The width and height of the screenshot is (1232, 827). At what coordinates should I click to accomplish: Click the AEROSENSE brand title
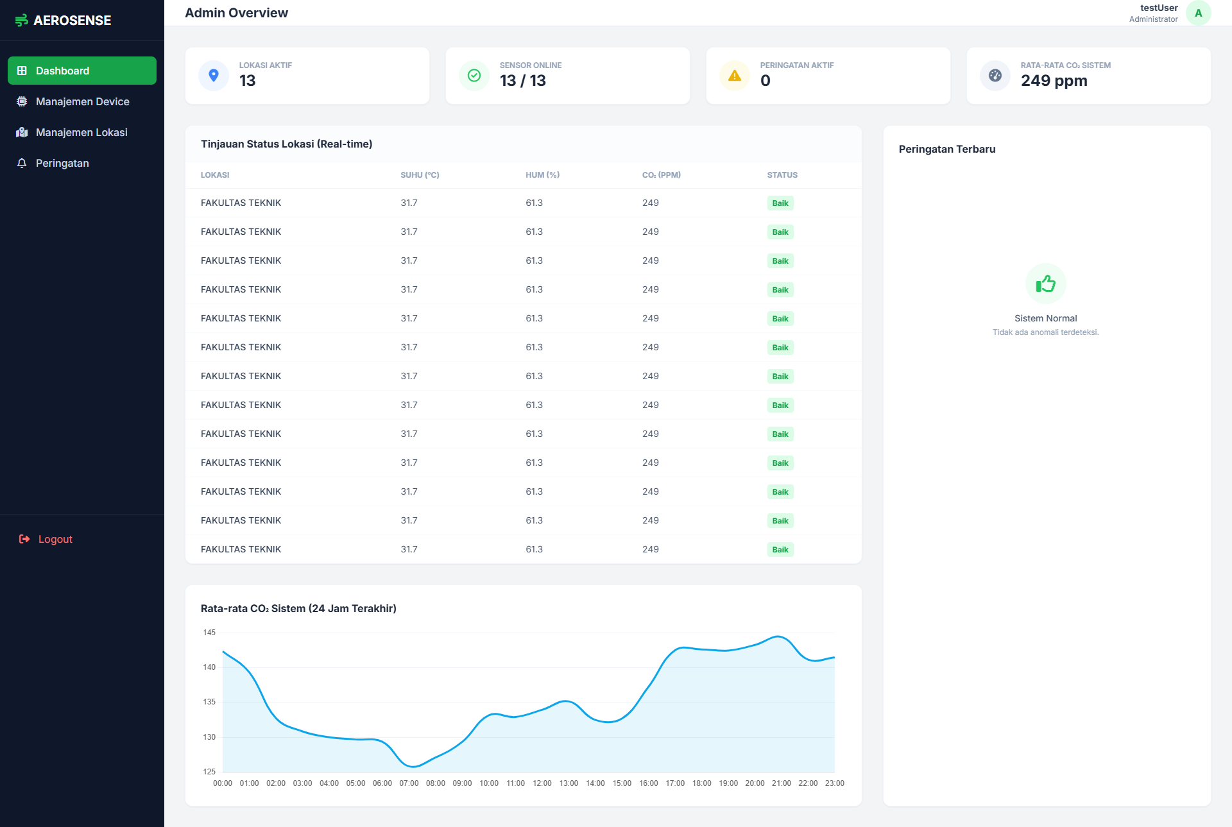tap(73, 21)
